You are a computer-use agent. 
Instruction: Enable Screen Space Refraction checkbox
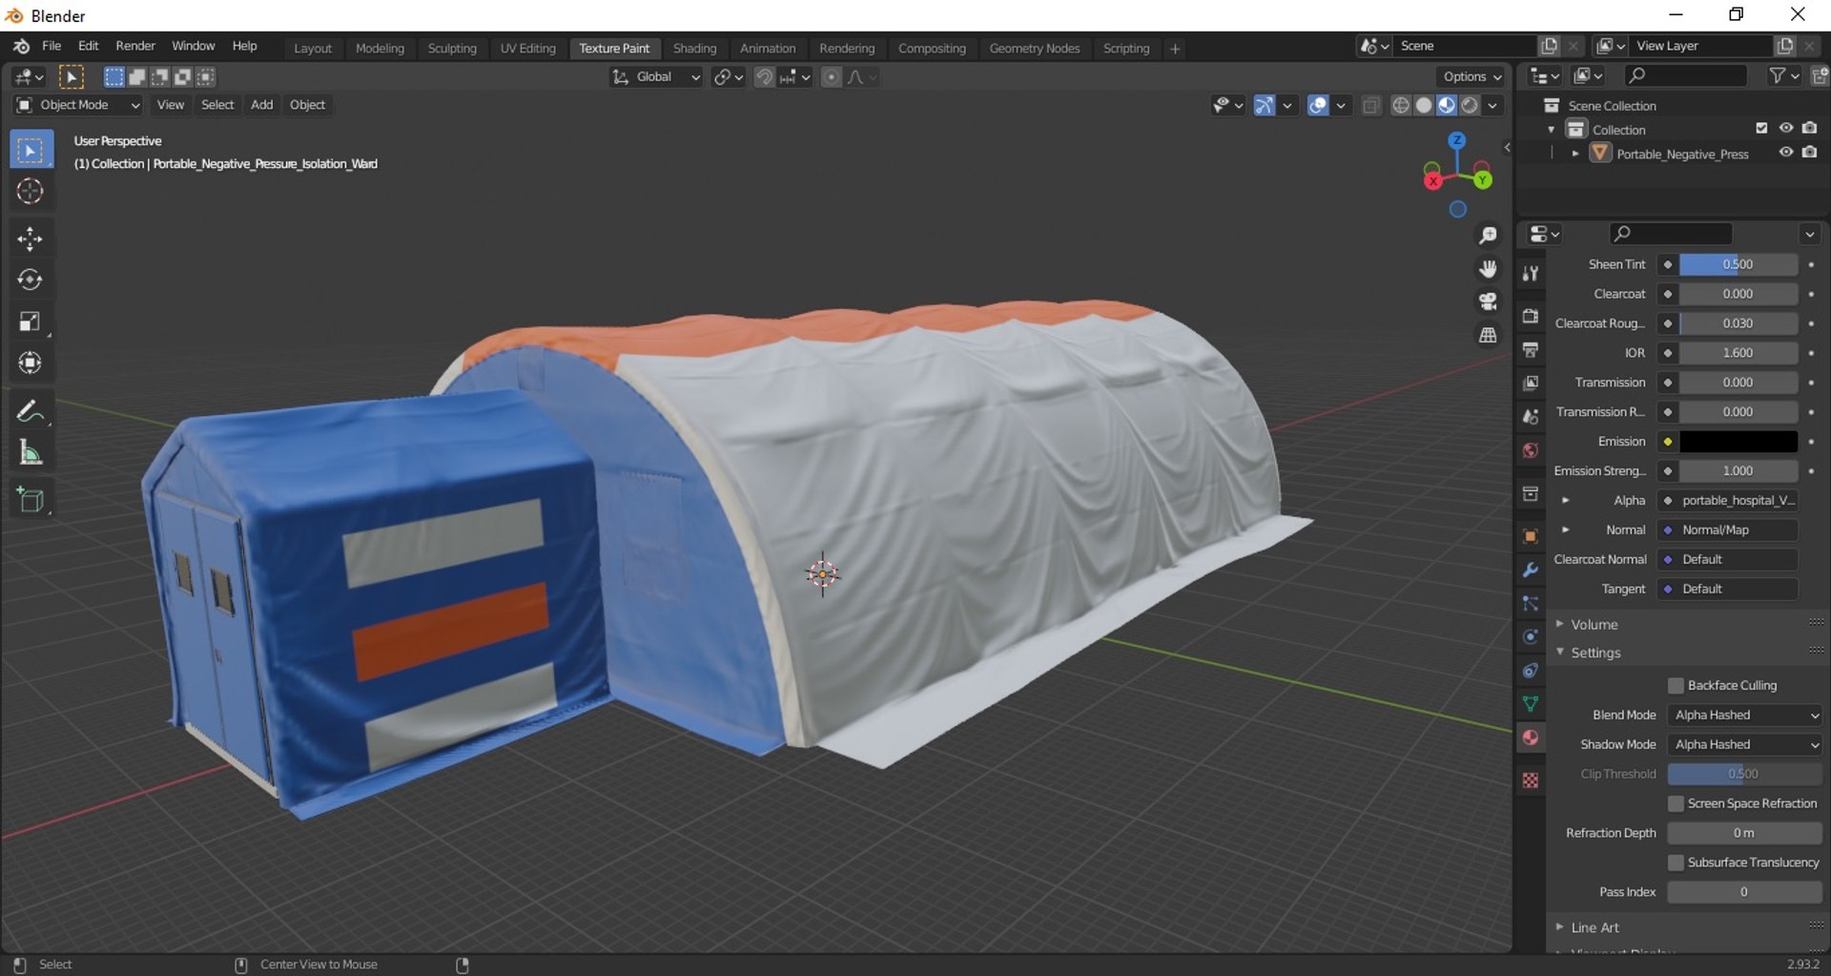point(1676,804)
